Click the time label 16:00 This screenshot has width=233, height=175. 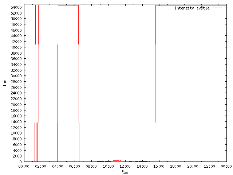pyautogui.click(x=159, y=166)
